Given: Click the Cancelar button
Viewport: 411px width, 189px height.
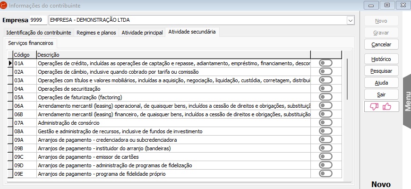Looking at the screenshot, I should pos(381,44).
